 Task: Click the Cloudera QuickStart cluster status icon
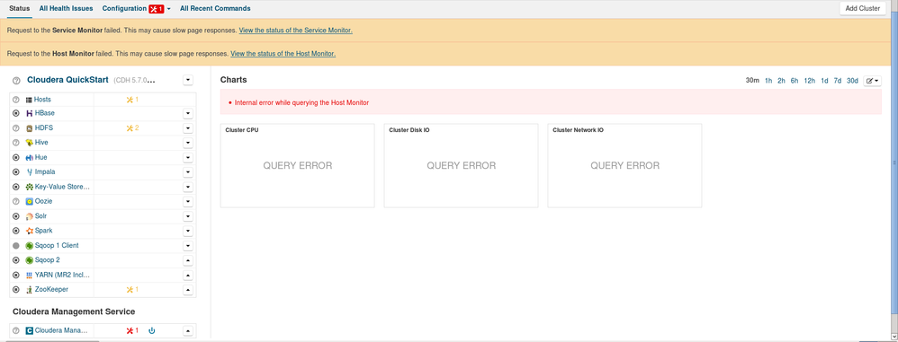[16, 81]
